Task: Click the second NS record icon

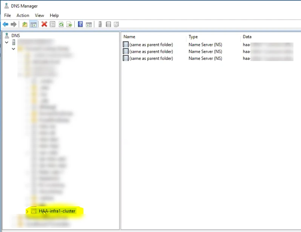Action: (126, 51)
